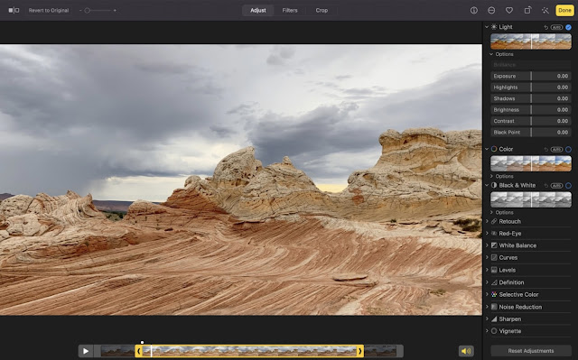Click the Light thumbnail strip slider
The width and height of the screenshot is (578, 360).
coord(531,42)
